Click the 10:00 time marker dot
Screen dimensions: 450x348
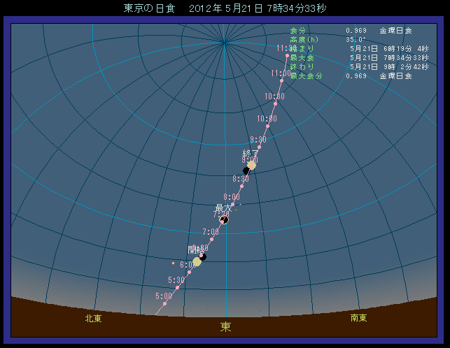point(268,126)
